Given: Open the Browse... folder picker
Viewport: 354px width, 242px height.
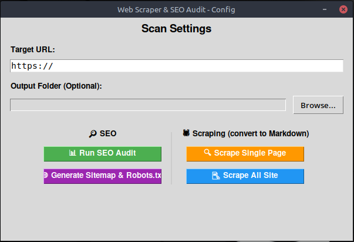Looking at the screenshot, I should click(x=318, y=105).
